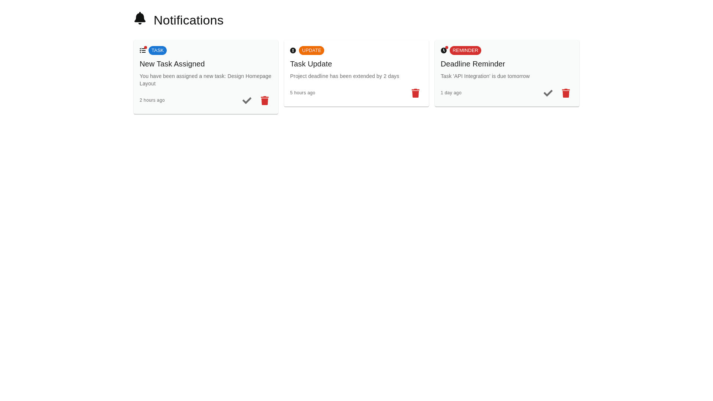Click the red REMINDER badge
The height and width of the screenshot is (401, 713).
(x=465, y=50)
